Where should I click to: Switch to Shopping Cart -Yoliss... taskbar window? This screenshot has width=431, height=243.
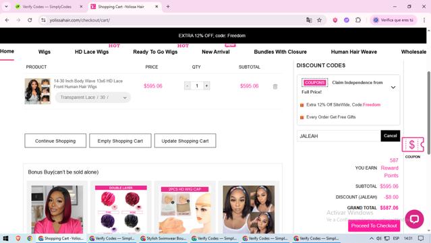coord(61,238)
